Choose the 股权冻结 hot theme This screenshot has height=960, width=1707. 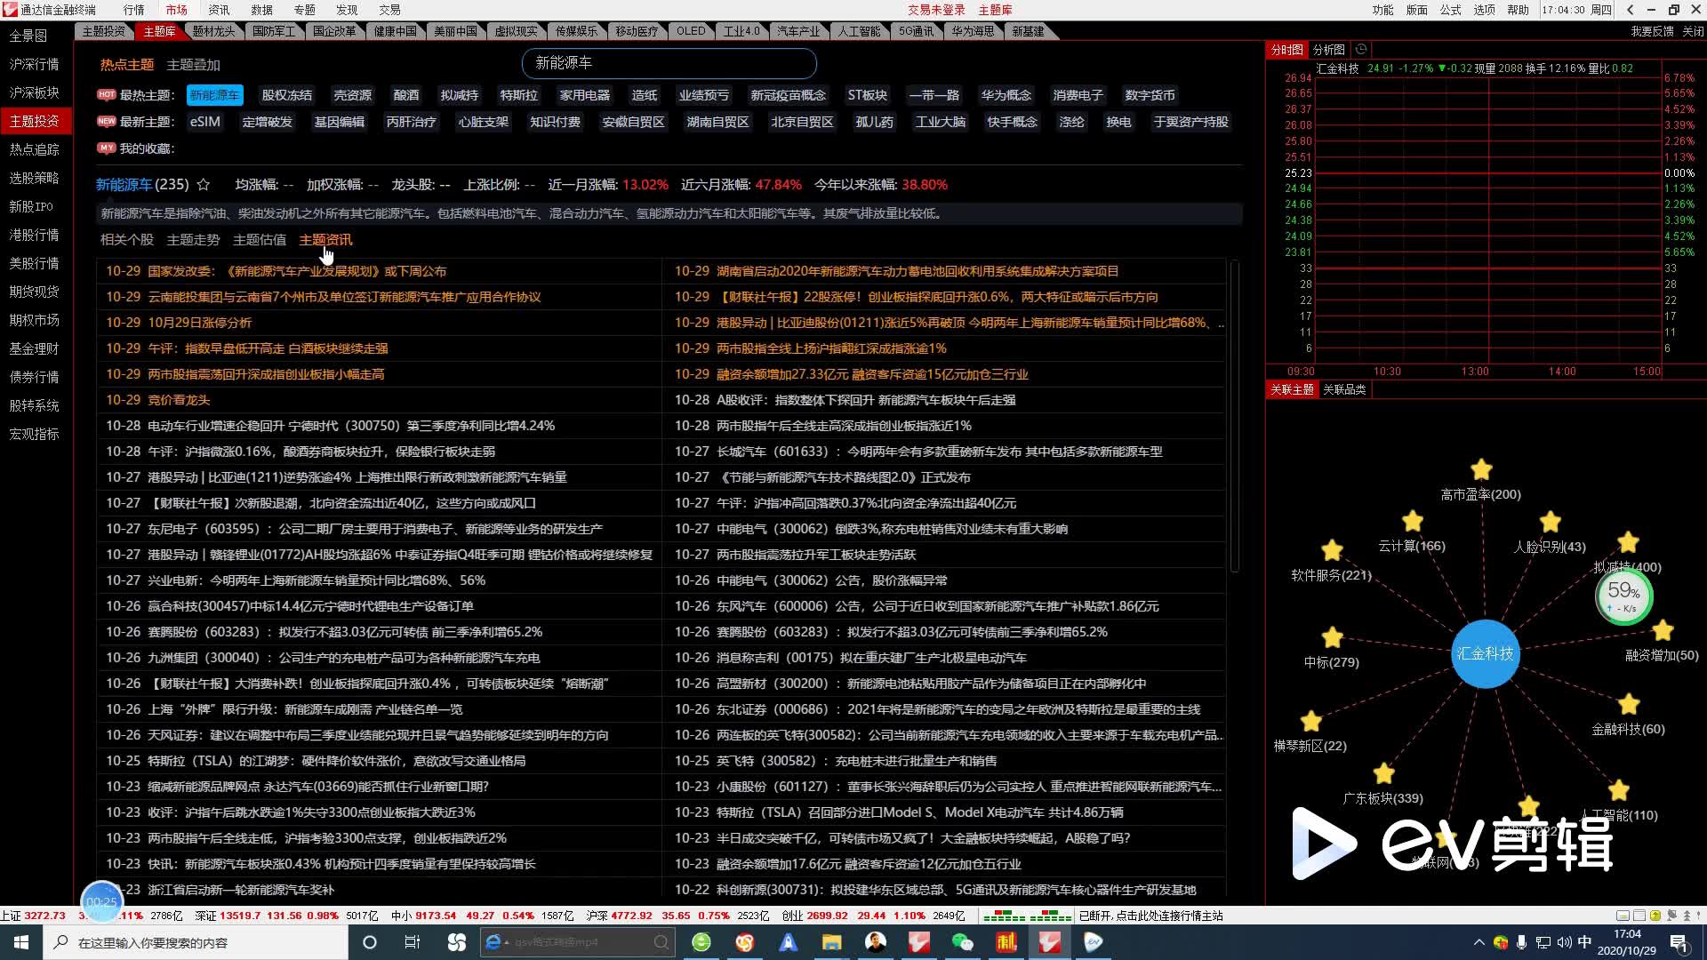tap(287, 95)
